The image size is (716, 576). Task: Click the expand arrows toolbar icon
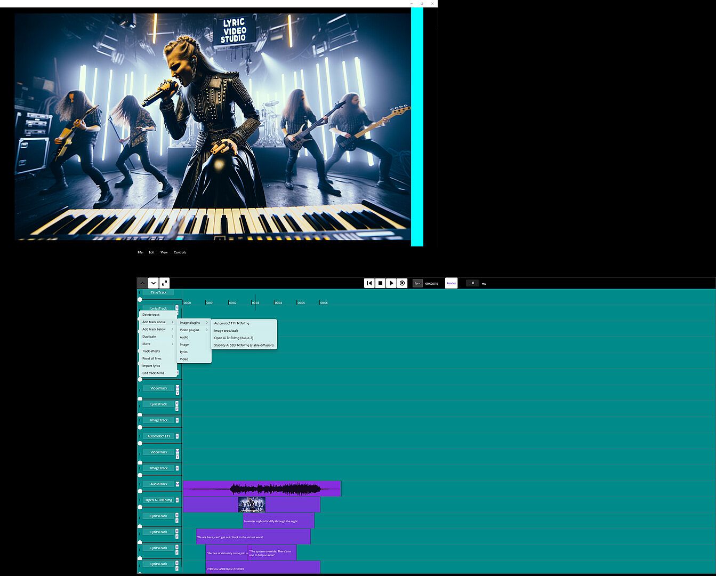pos(164,283)
